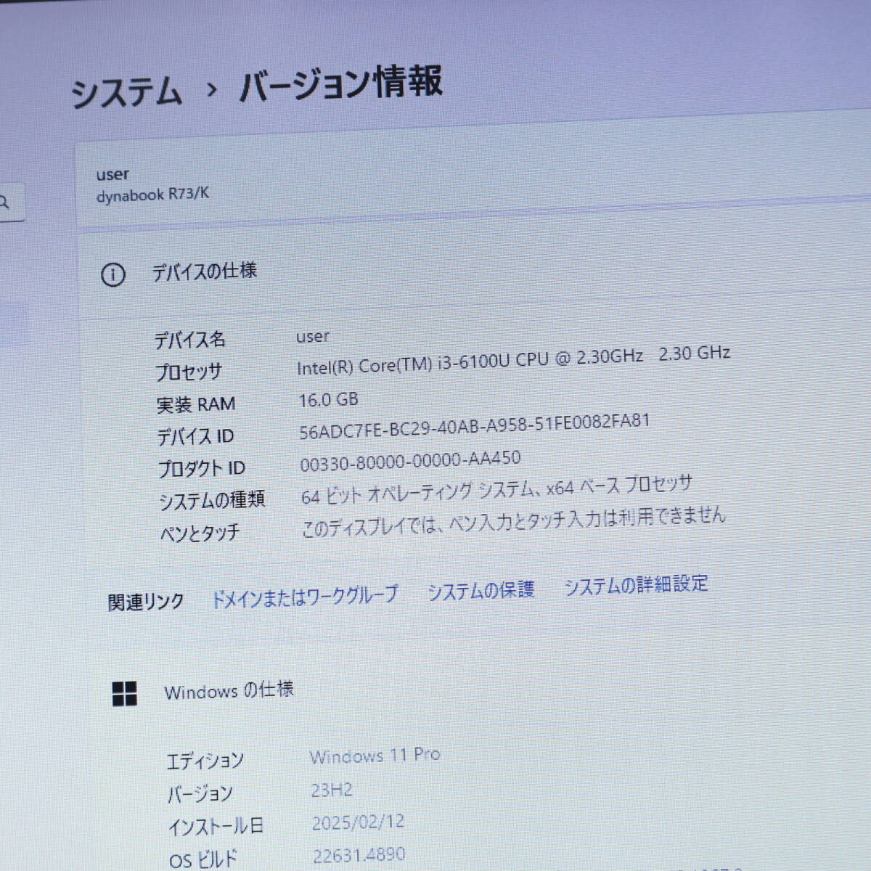Go back to システム in breadcrumb

[126, 93]
